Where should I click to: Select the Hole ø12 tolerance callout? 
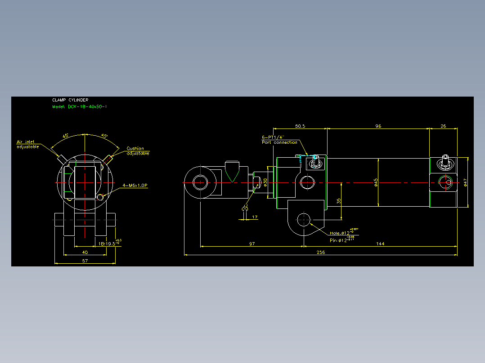[x=344, y=232]
